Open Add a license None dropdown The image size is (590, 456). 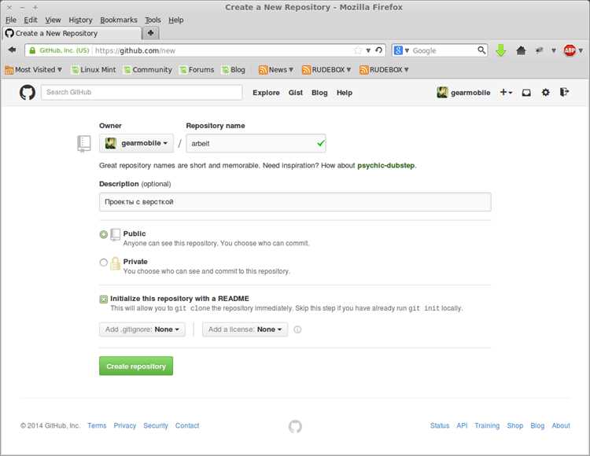pyautogui.click(x=245, y=329)
